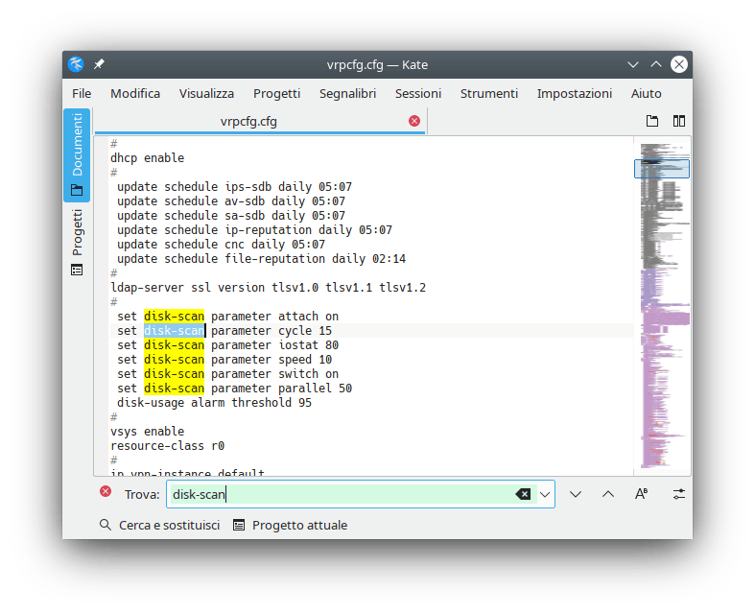The width and height of the screenshot is (755, 613).
Task: Close the search bar with red X
Action: pyautogui.click(x=106, y=492)
